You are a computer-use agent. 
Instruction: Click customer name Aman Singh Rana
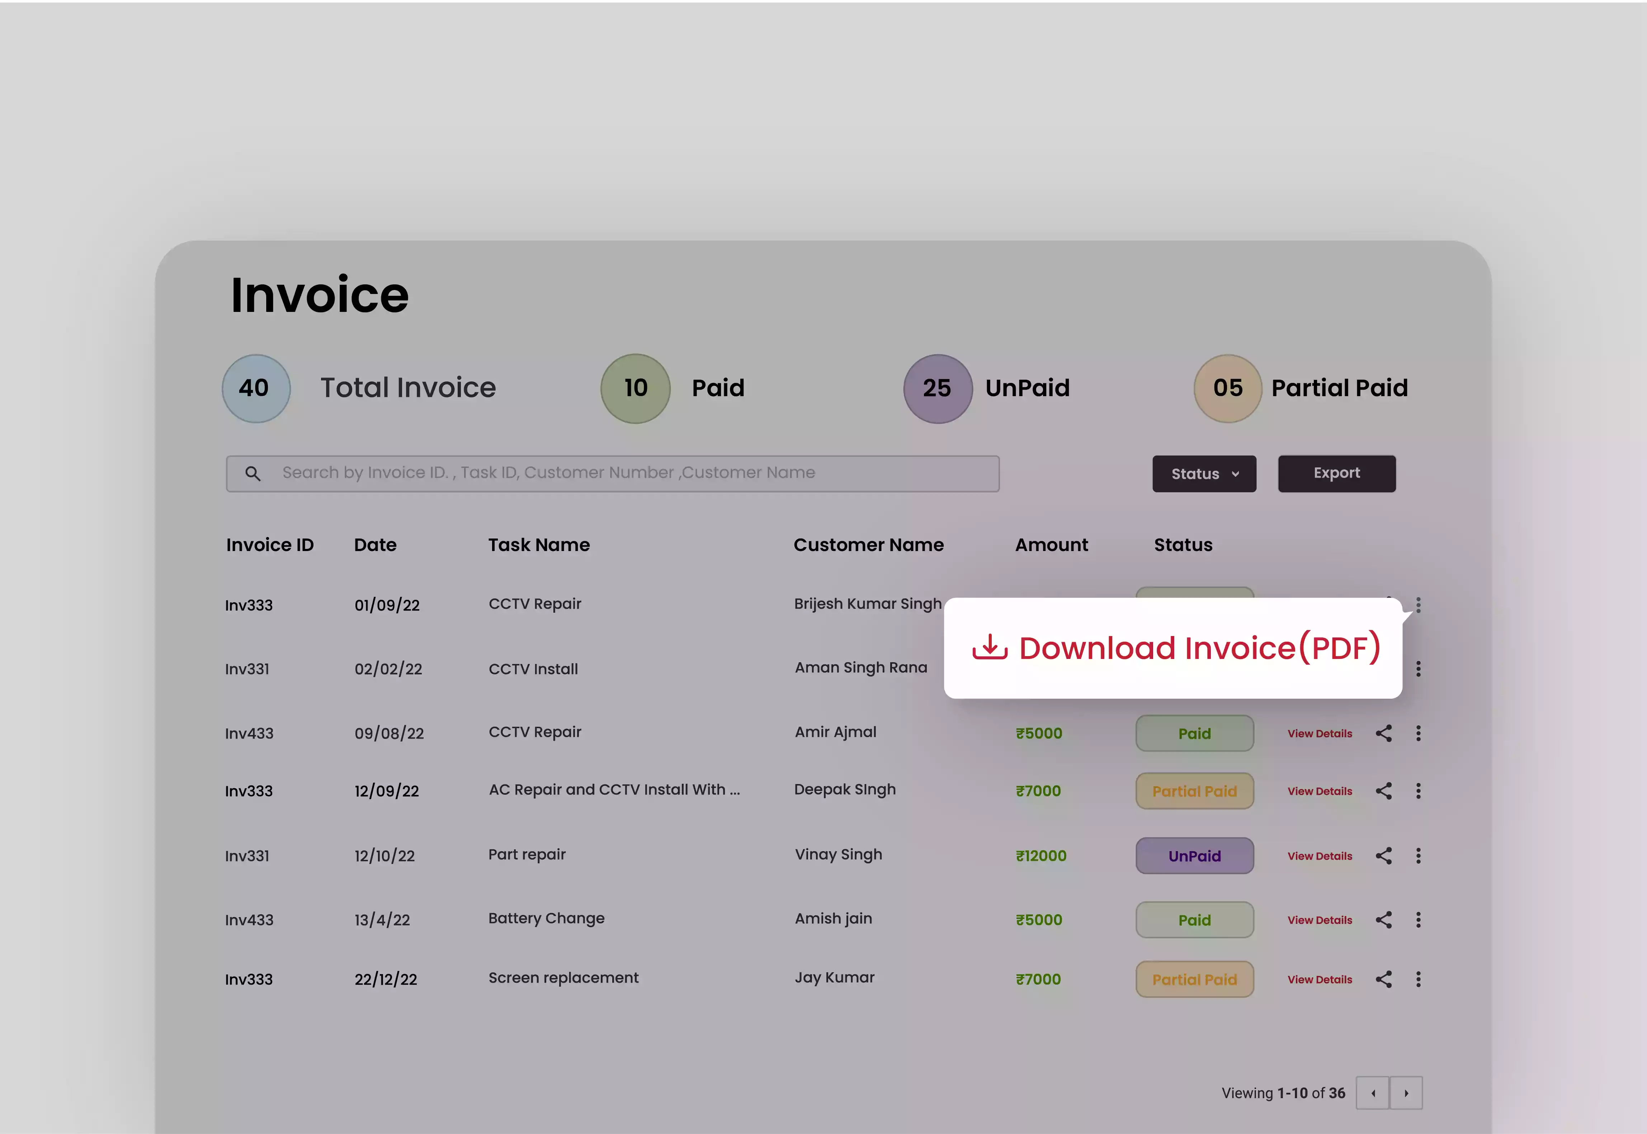861,668
